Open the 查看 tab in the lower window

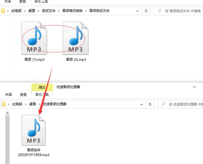tap(23, 94)
